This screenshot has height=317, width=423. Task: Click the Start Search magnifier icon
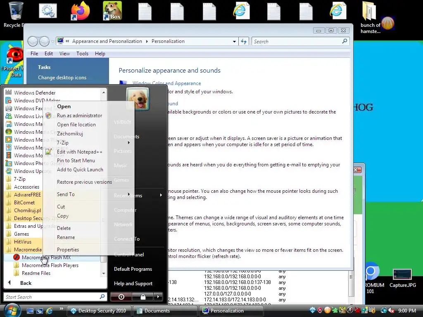pos(102,297)
